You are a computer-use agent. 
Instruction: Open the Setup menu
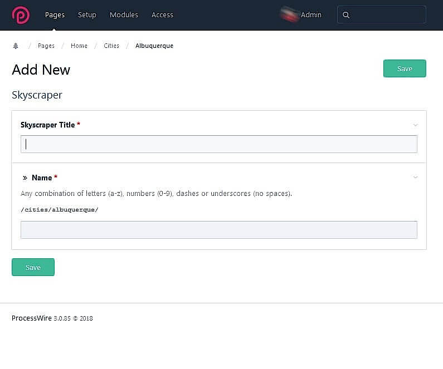(87, 15)
